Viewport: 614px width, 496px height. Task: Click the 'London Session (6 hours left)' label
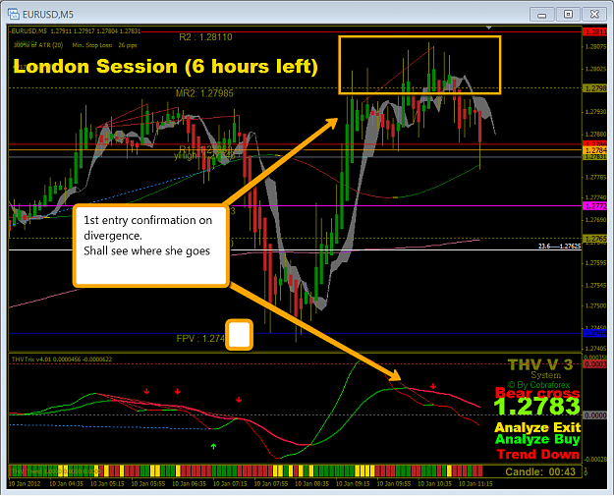tap(165, 66)
